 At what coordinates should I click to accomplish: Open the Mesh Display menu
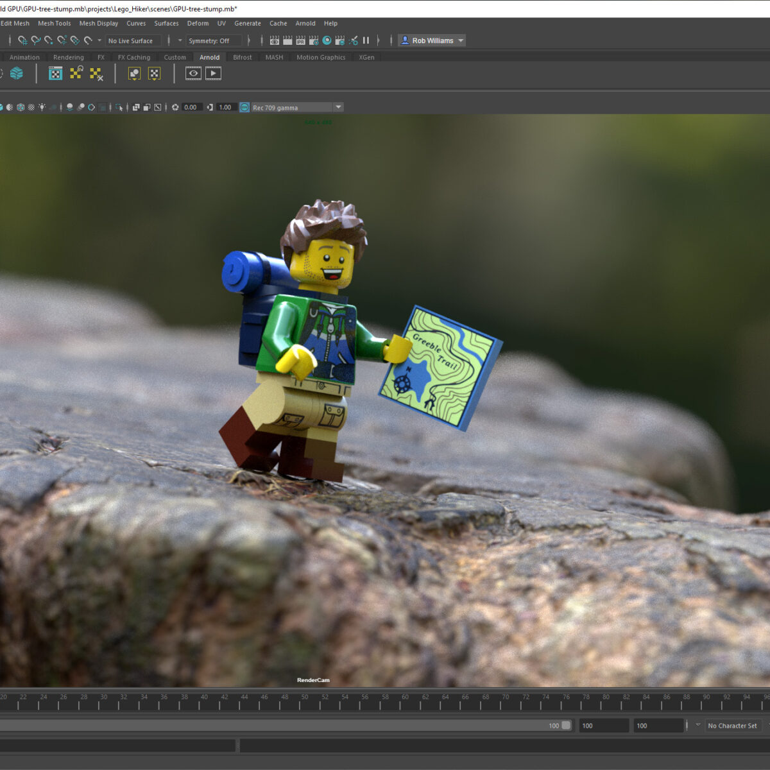tap(98, 23)
